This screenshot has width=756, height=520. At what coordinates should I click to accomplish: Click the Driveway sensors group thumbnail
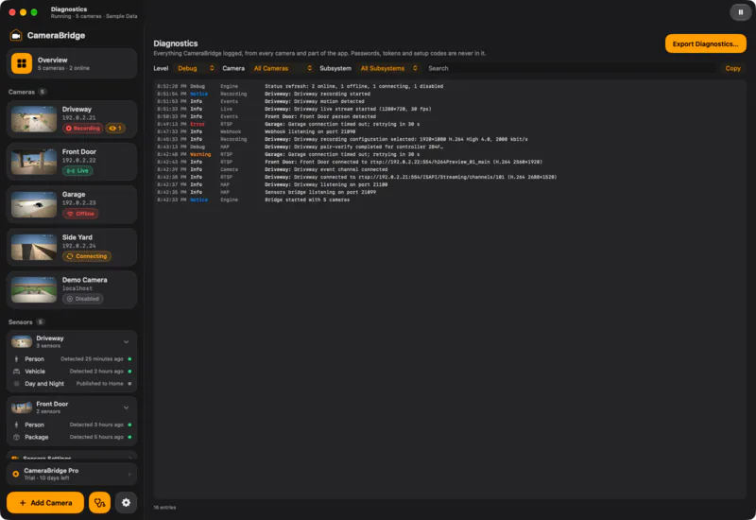pos(22,341)
